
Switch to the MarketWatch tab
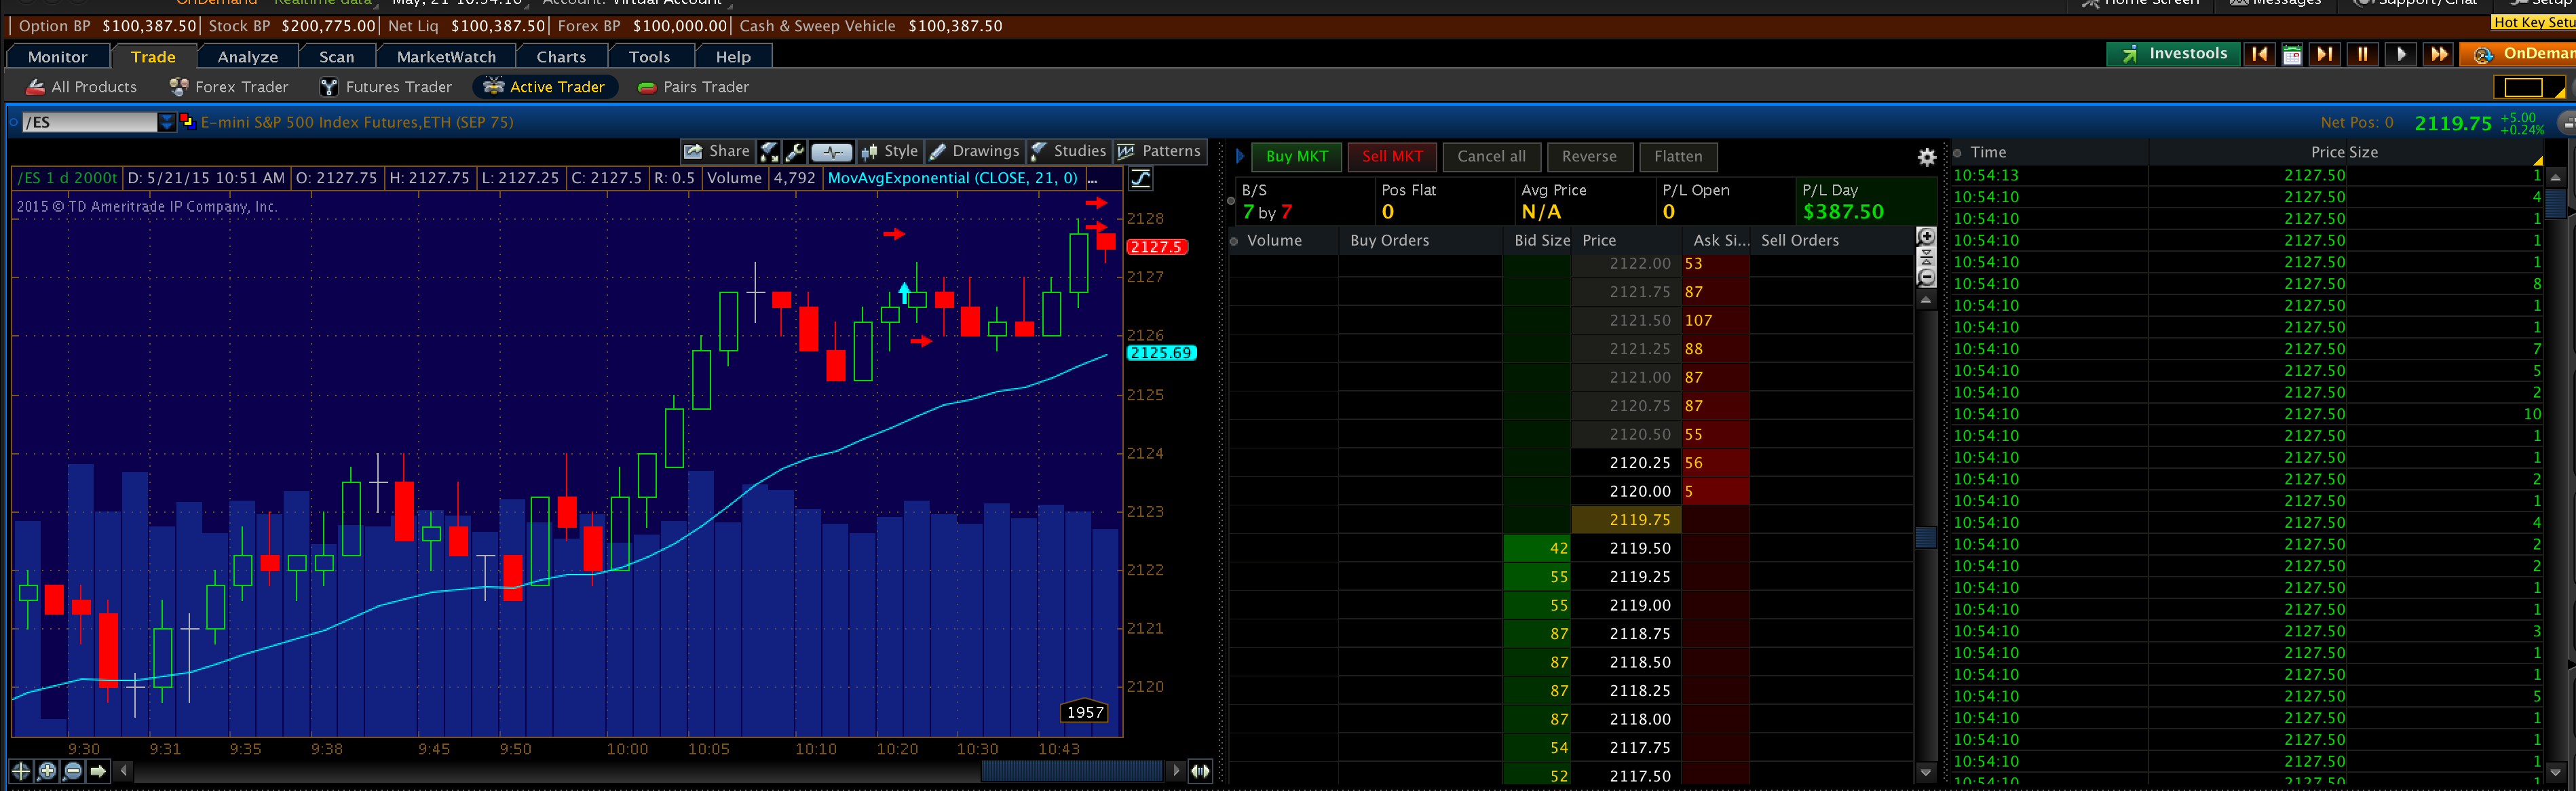click(446, 57)
